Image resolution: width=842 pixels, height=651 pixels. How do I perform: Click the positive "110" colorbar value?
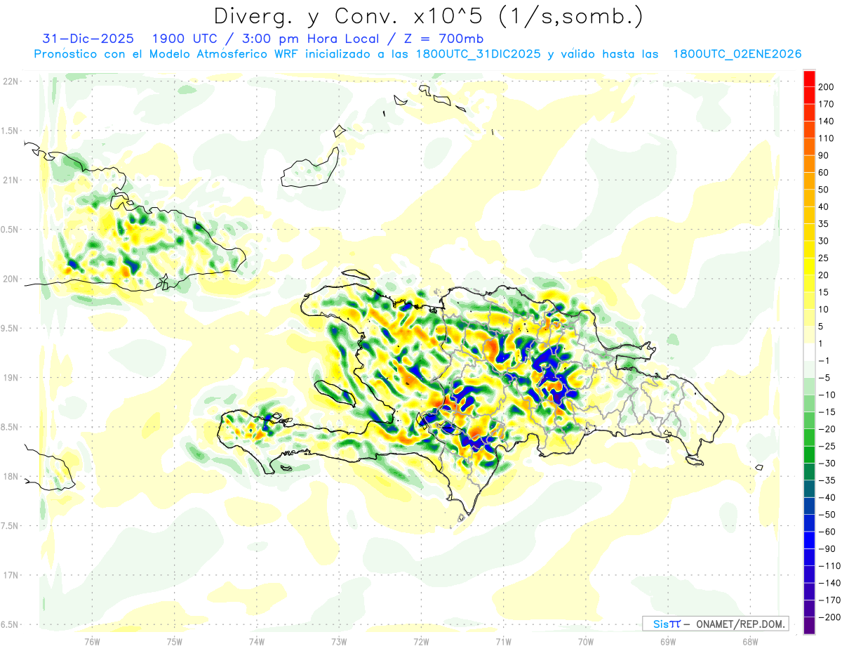coord(826,138)
